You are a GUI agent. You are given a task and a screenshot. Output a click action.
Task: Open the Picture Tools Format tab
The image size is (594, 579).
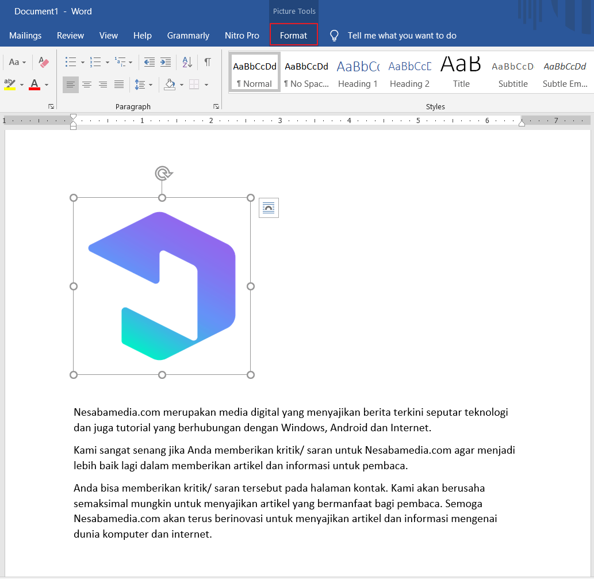[294, 36]
